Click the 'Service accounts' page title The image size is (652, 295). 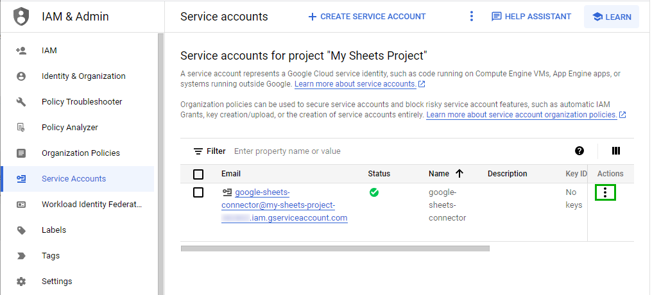[x=224, y=17]
